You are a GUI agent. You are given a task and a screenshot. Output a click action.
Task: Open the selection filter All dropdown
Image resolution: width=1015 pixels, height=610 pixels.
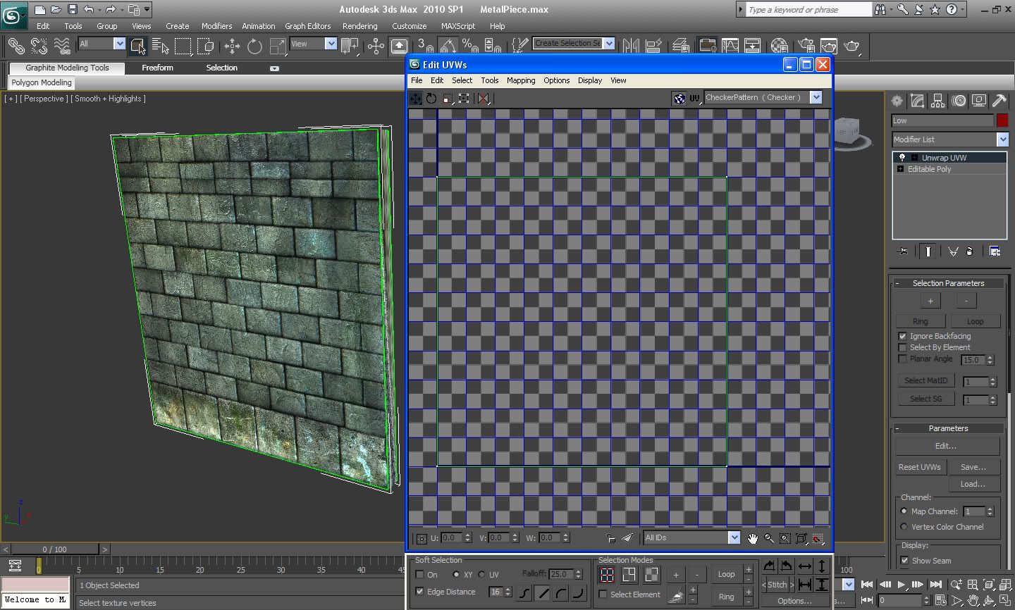click(x=119, y=44)
